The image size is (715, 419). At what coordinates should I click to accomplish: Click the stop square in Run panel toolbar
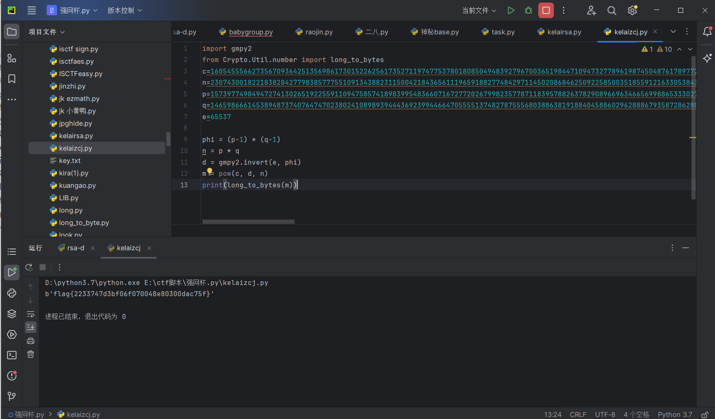43,267
